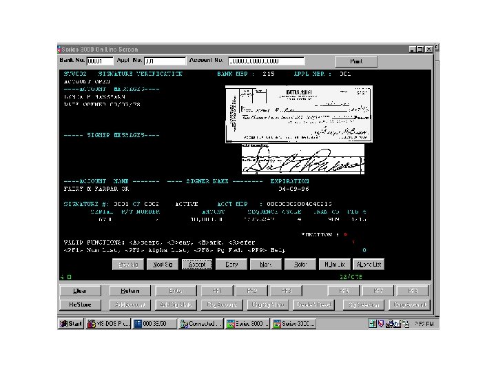Accept the displayed signature
The image size is (496, 372).
pyautogui.click(x=197, y=264)
